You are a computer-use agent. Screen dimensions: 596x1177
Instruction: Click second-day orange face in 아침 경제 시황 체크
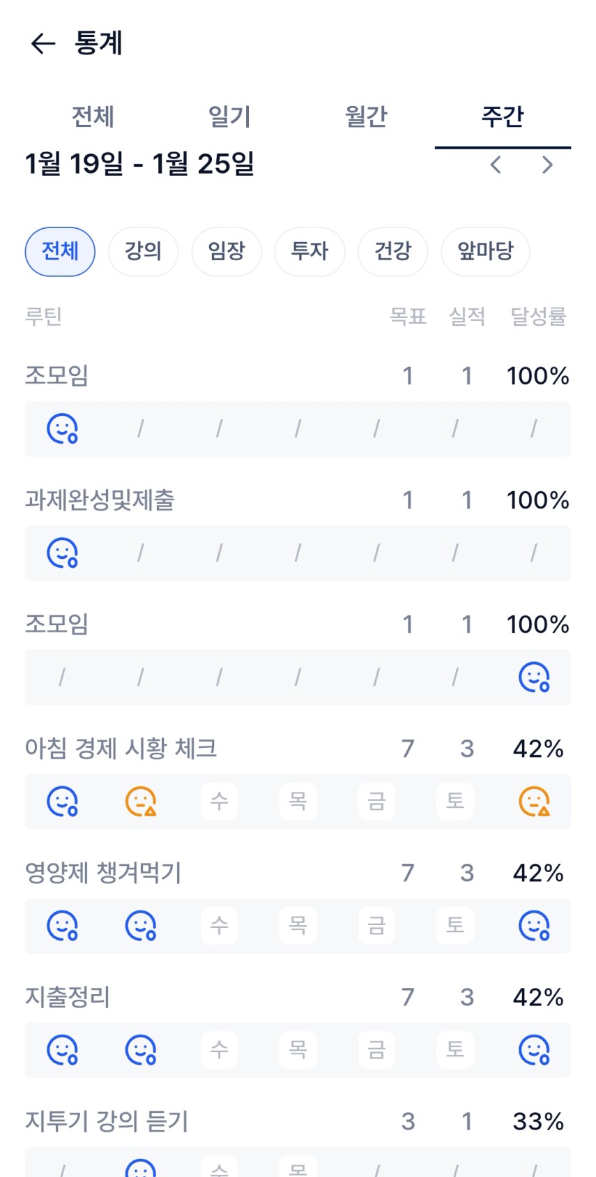click(141, 801)
